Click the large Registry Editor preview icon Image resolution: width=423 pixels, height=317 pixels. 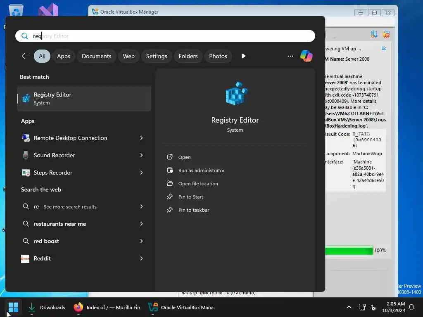(x=236, y=93)
